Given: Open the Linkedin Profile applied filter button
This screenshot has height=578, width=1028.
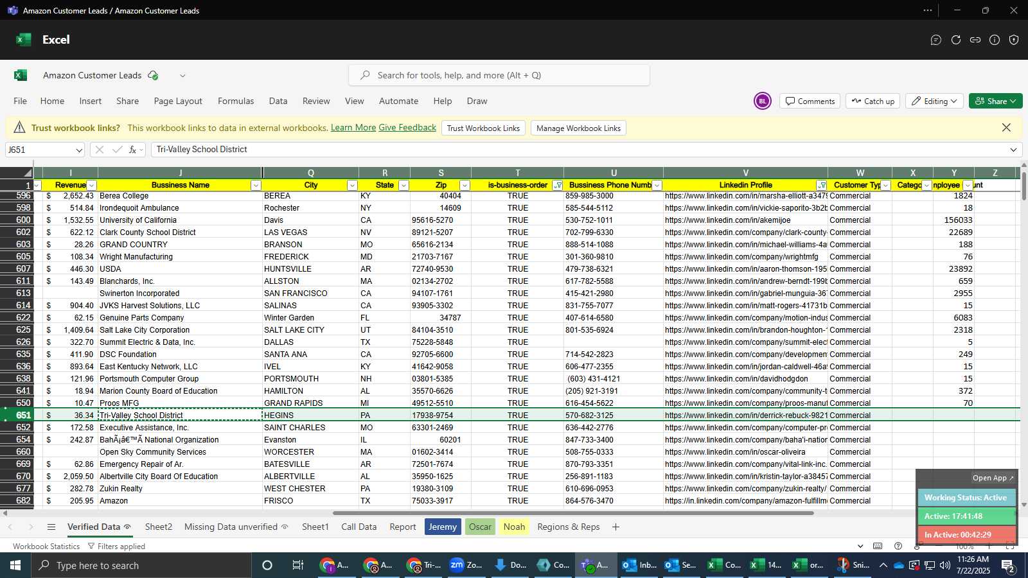Looking at the screenshot, I should click(x=822, y=186).
